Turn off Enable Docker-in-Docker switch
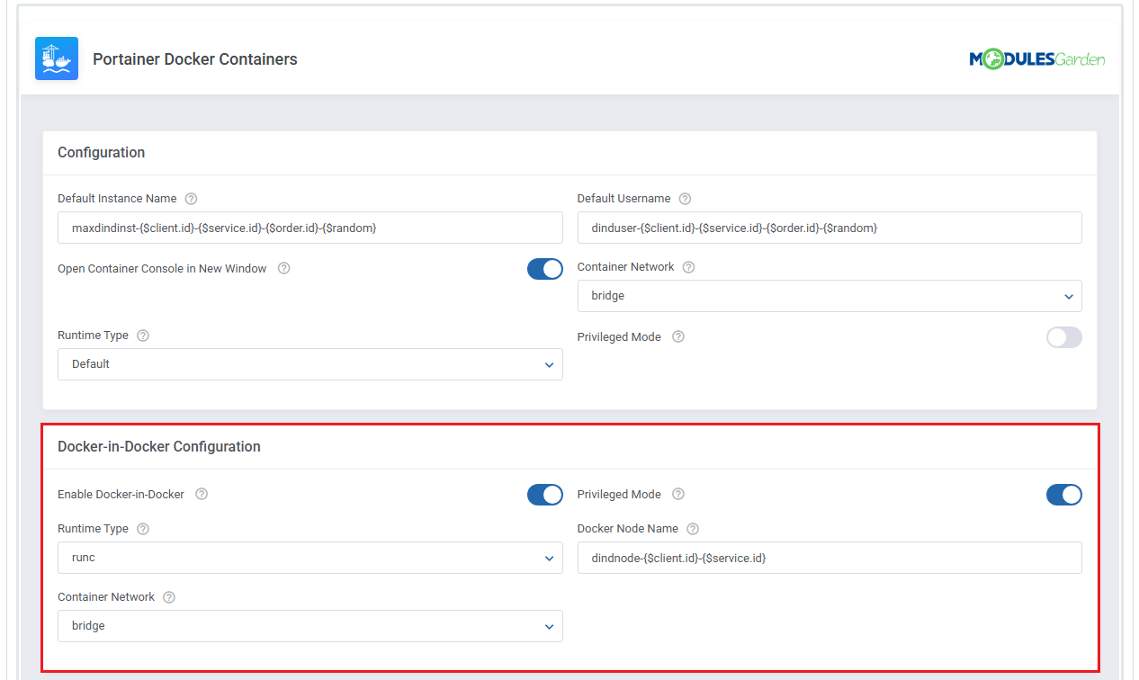This screenshot has height=680, width=1139. (544, 495)
